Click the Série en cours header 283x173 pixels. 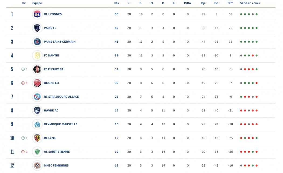pos(250,3)
